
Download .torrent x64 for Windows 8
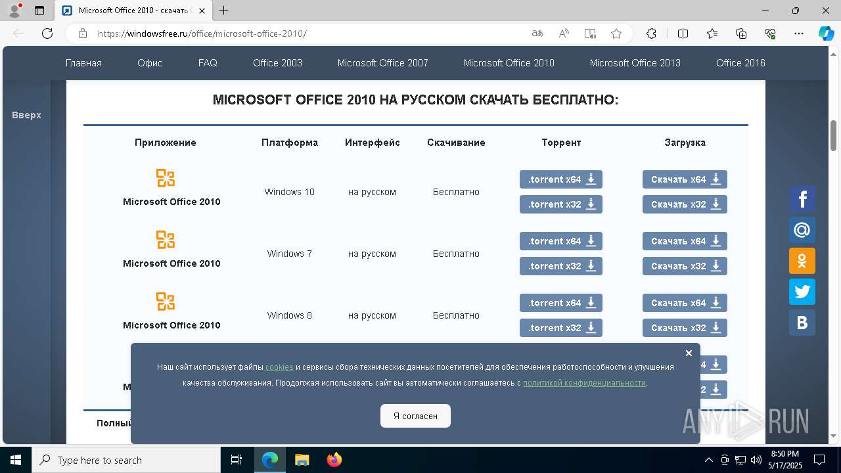point(561,303)
